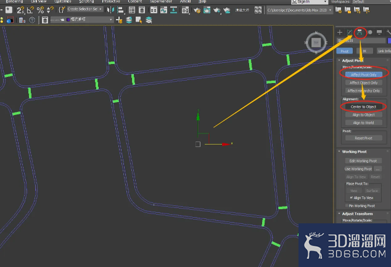Open Edit Named Selection Sets
This screenshot has height=267, width=391.
(62, 10)
